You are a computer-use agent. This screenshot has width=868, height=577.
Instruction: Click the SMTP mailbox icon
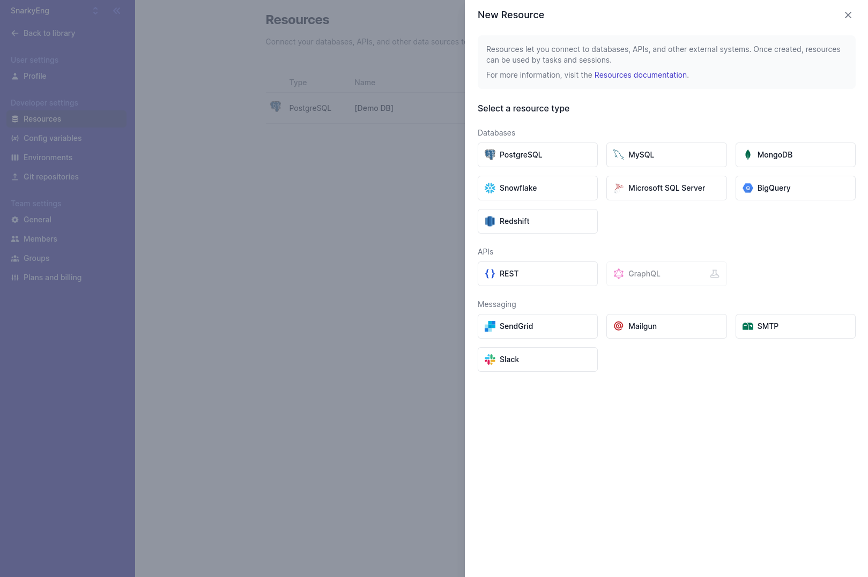click(748, 326)
